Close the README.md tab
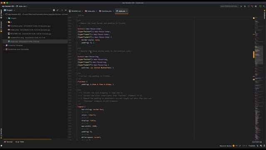The width and height of the screenshot is (266, 150). tap(82, 11)
